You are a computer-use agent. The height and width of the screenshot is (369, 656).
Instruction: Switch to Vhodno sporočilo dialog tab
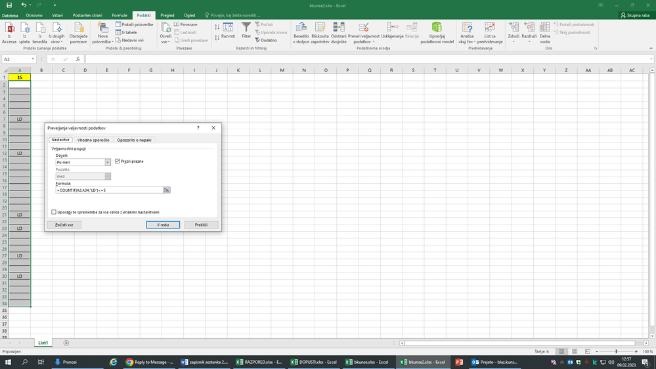[x=93, y=140]
